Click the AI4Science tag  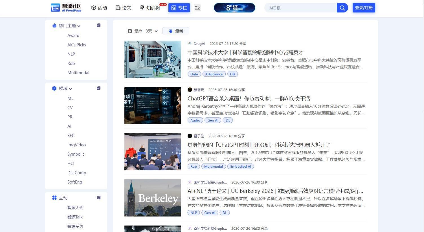(214, 74)
